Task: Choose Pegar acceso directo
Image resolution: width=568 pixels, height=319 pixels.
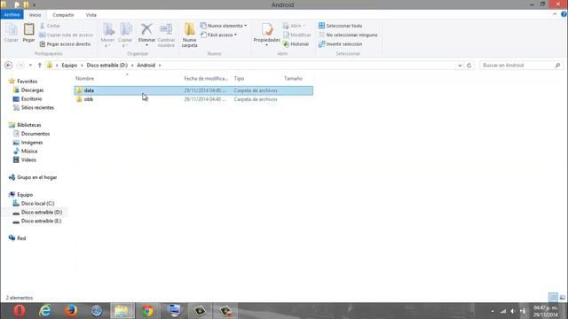Action: (65, 43)
